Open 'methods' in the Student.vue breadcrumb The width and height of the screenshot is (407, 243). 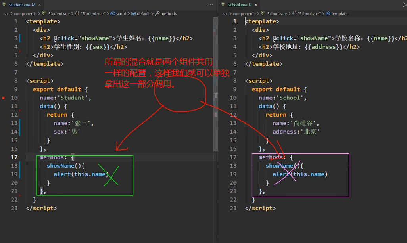coord(169,14)
